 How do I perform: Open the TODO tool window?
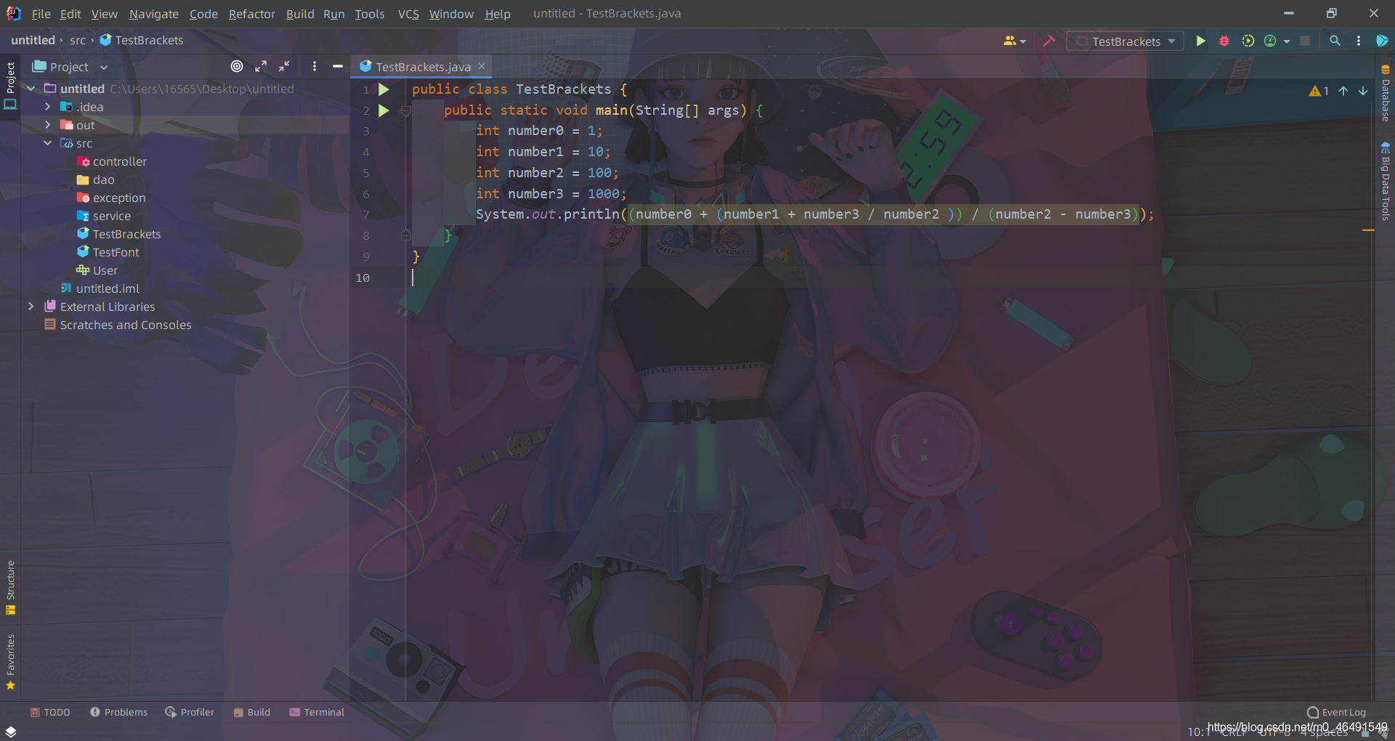click(50, 712)
